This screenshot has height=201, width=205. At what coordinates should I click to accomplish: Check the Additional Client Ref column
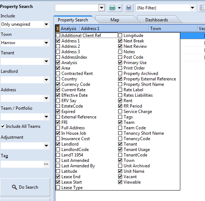pyautogui.click(x=58, y=35)
